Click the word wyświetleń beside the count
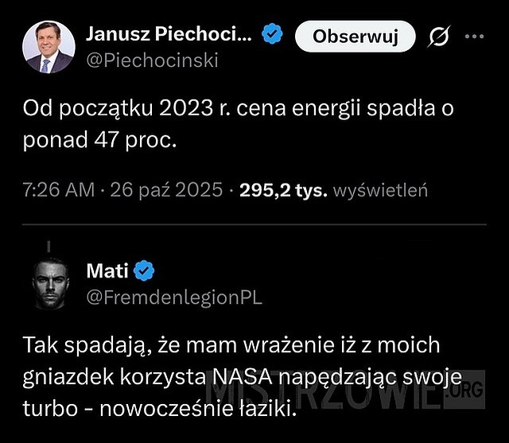 tap(381, 191)
